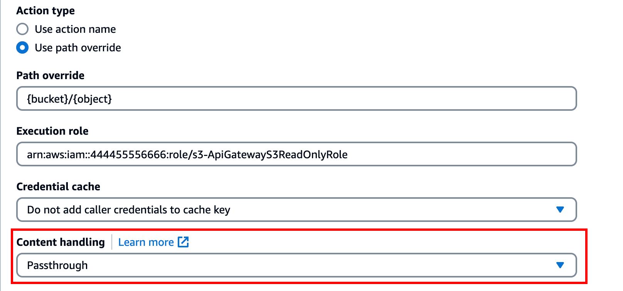Select the Use action name radio button
Image resolution: width=623 pixels, height=291 pixels.
pos(22,29)
